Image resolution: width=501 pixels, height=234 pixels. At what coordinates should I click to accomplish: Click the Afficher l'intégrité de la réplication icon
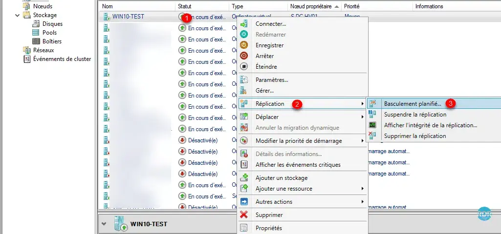[x=372, y=125]
